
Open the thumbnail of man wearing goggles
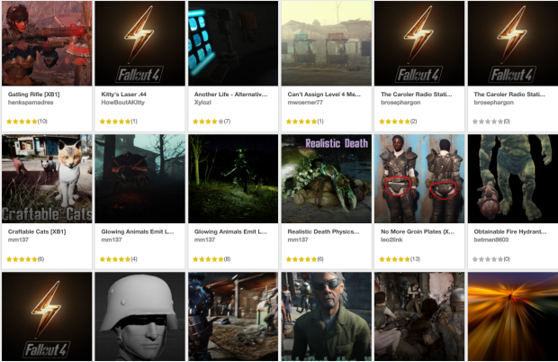327,317
